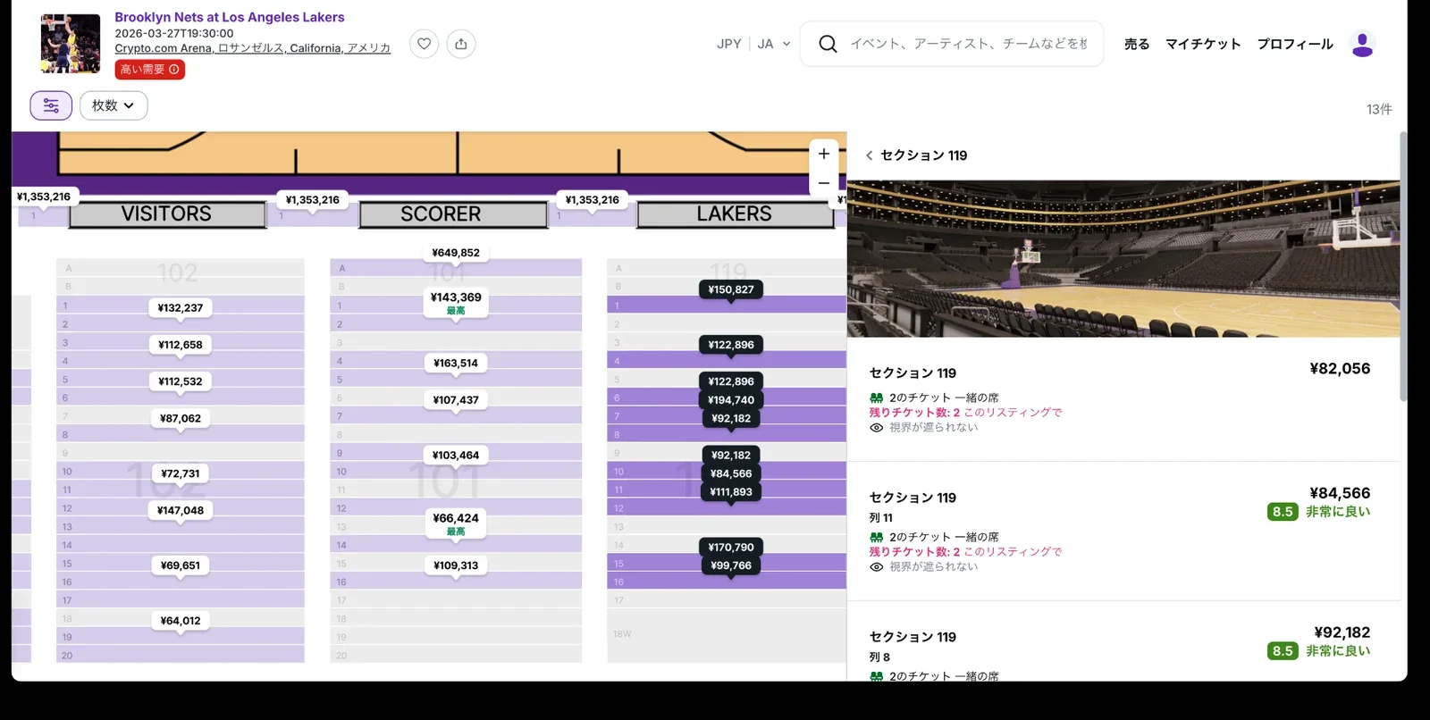
Task: Click the ¥649,852 price marker
Action: [x=456, y=253]
